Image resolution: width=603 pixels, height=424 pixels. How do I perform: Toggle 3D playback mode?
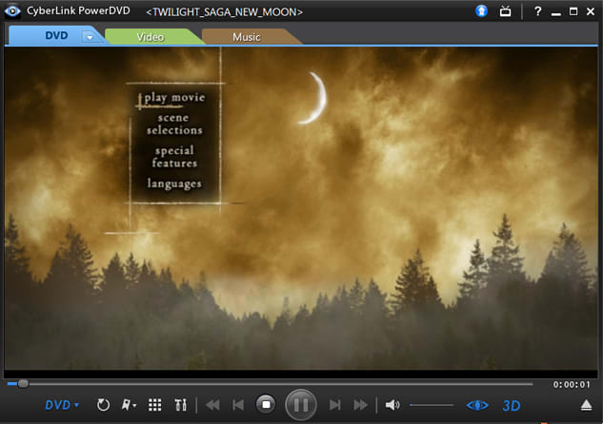pos(512,406)
